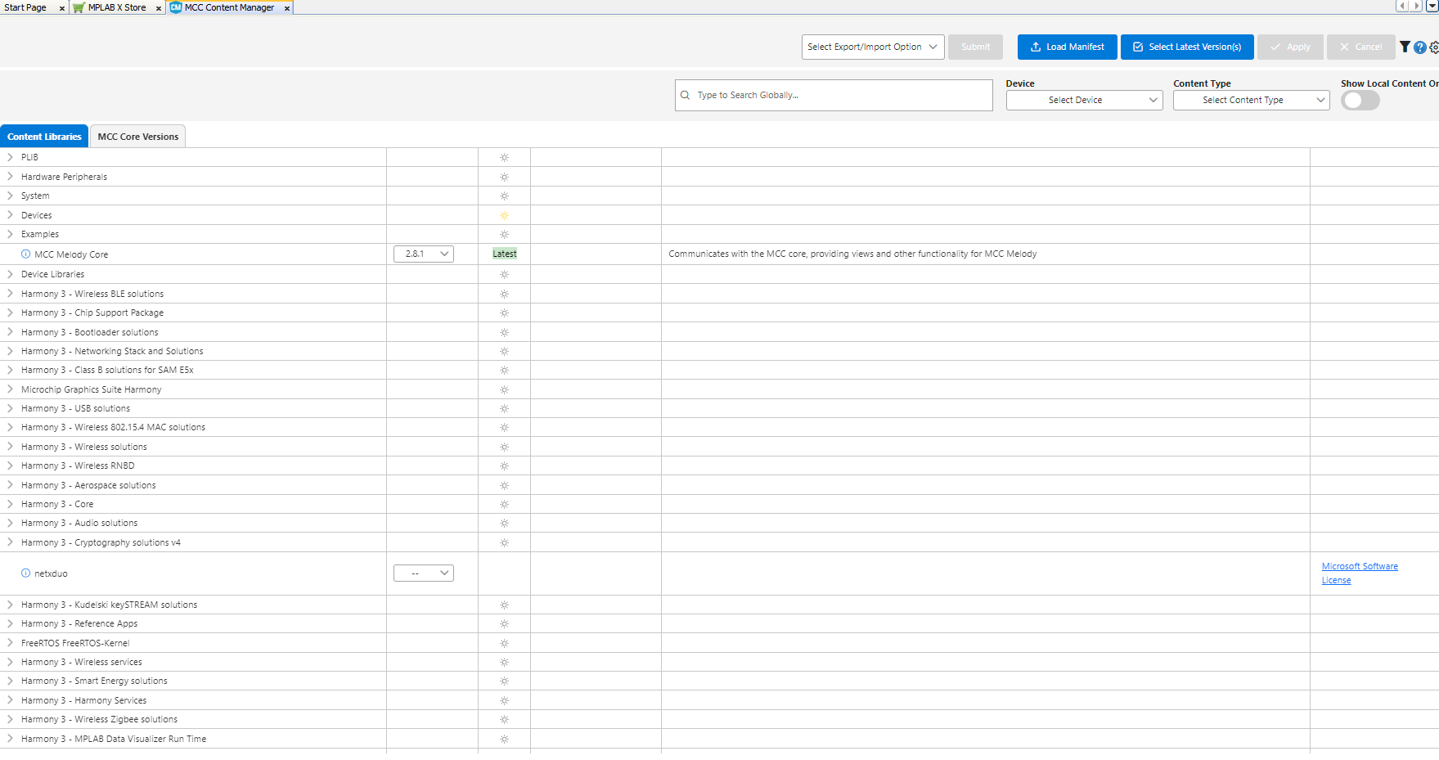Switch to MCC Core Versions tab
1439x760 pixels.
click(x=138, y=137)
